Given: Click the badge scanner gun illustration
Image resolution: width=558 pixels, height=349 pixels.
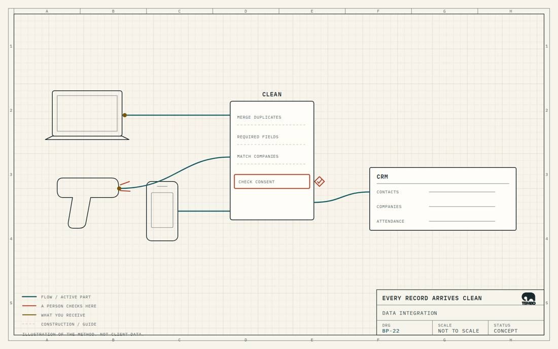Looking at the screenshot, I should [x=88, y=203].
